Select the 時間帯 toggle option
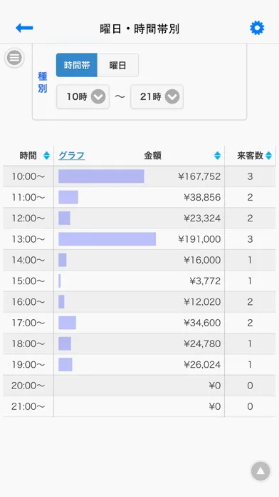 (77, 65)
